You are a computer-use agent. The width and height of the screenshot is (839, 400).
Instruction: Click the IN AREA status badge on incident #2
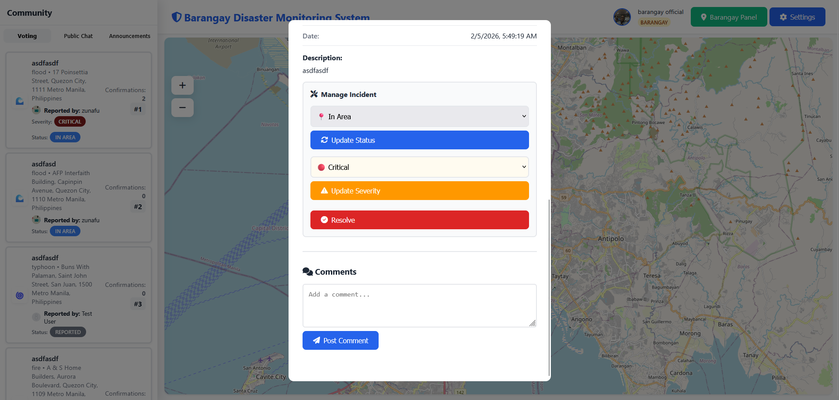tap(65, 231)
